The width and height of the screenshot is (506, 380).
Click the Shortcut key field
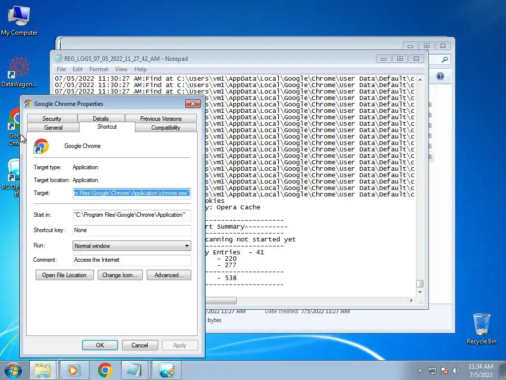click(x=131, y=231)
